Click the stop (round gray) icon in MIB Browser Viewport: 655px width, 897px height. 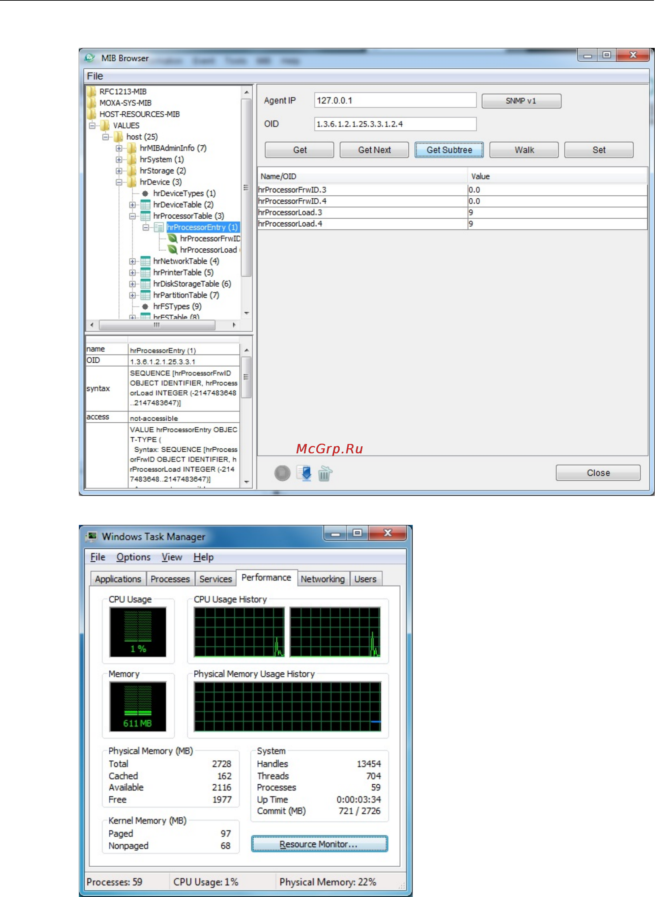[x=282, y=473]
